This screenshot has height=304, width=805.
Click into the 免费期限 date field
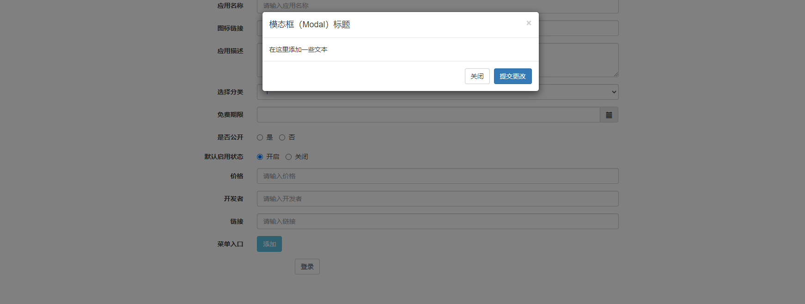428,115
